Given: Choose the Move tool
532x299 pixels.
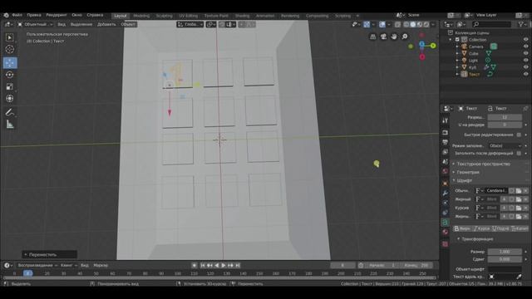Looking at the screenshot, I should pos(10,63).
